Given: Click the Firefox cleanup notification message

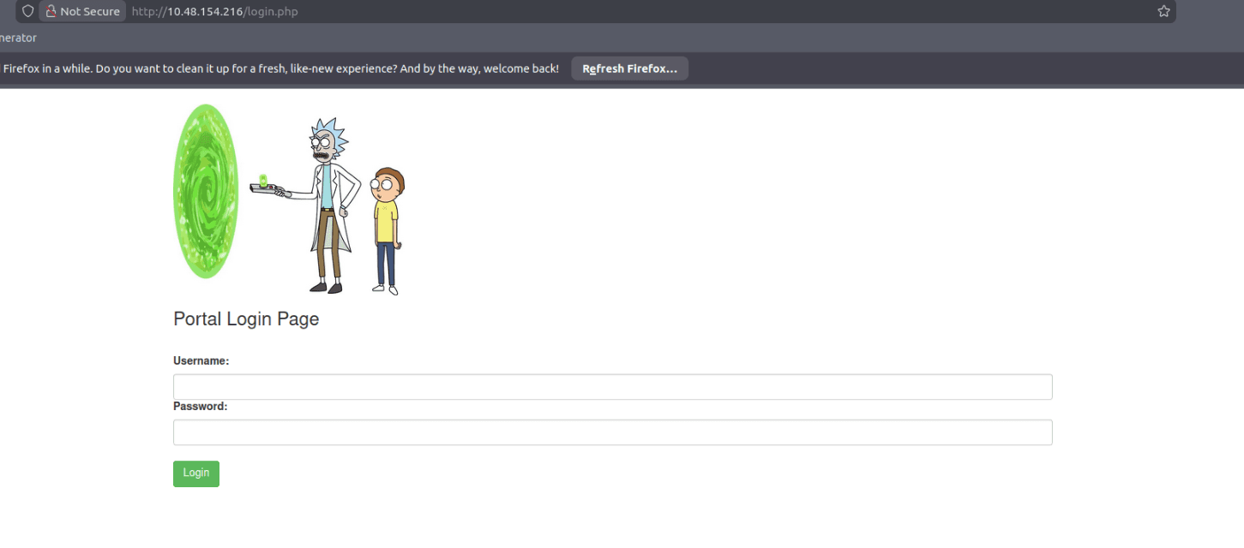Looking at the screenshot, I should [280, 68].
